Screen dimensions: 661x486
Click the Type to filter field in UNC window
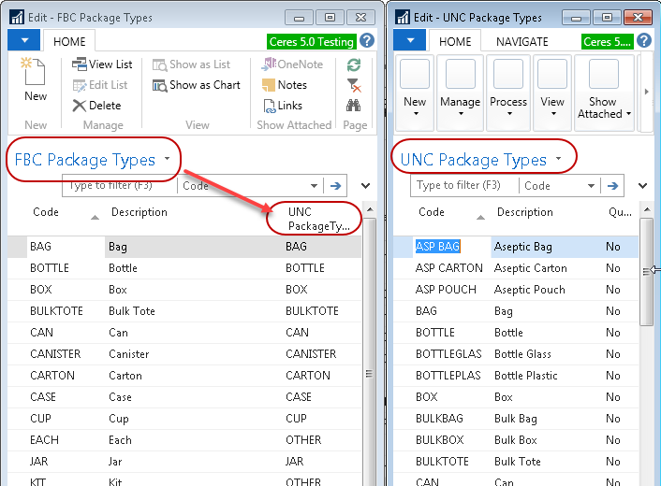(x=464, y=186)
